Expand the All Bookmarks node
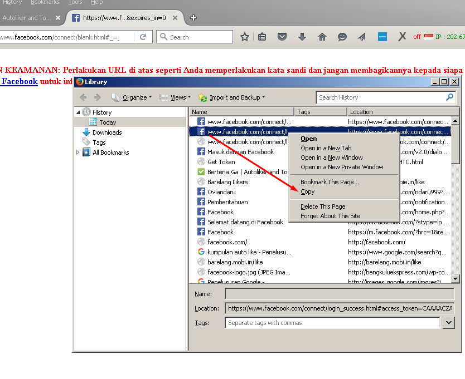The image size is (465, 379). pos(77,152)
